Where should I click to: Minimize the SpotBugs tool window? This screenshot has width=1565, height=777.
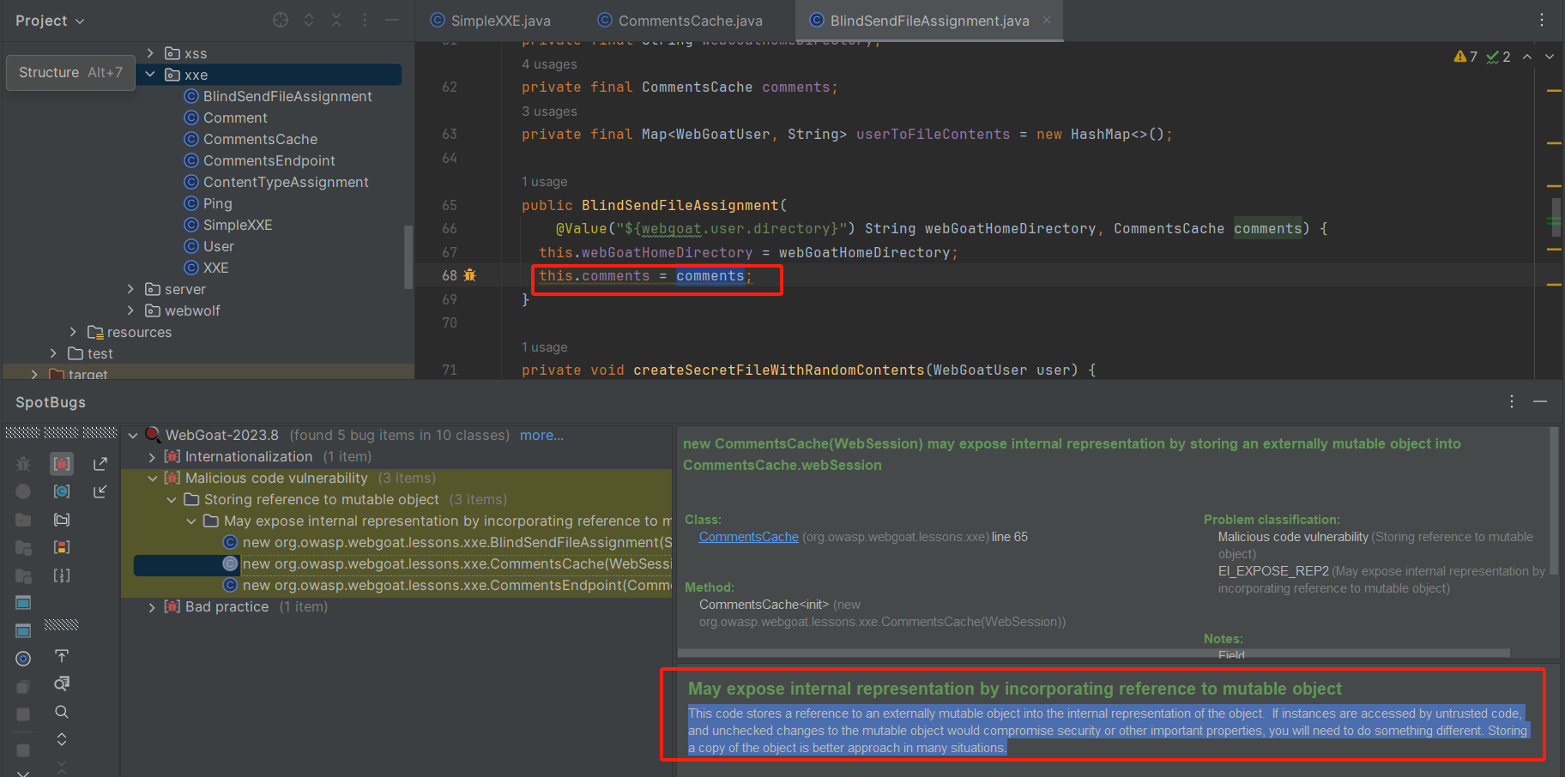pyautogui.click(x=1540, y=401)
